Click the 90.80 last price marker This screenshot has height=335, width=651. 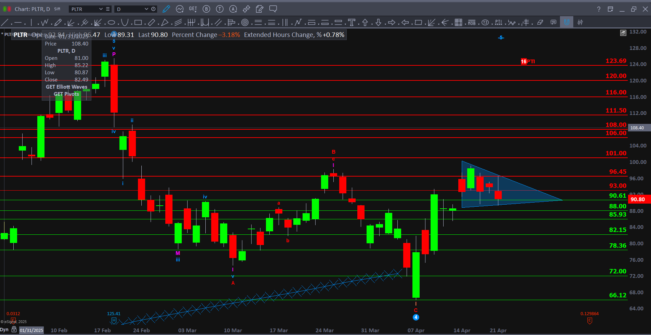[638, 199]
